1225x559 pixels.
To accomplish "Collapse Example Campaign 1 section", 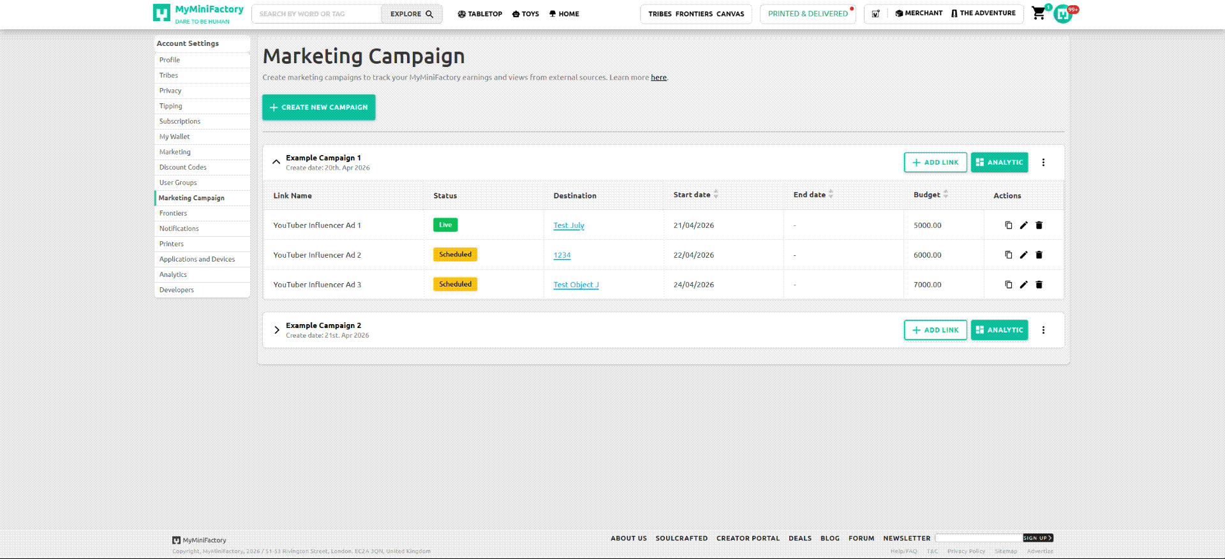I will click(x=276, y=162).
